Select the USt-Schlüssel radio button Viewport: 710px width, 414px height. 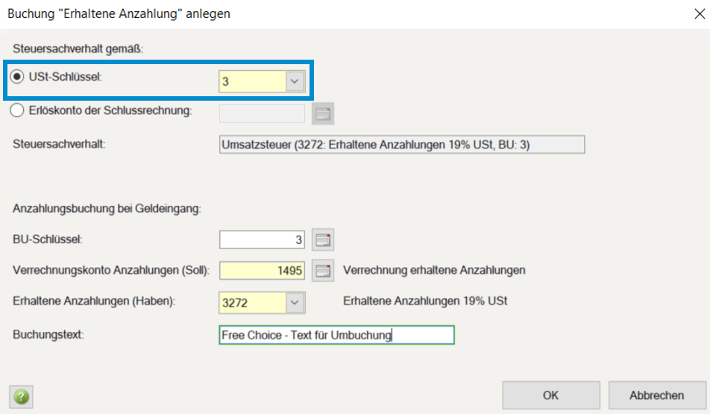[x=19, y=77]
